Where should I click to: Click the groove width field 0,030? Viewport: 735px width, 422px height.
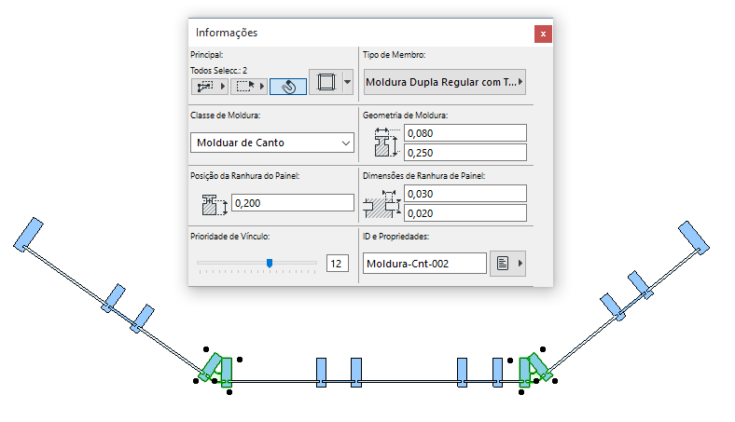[x=466, y=193]
